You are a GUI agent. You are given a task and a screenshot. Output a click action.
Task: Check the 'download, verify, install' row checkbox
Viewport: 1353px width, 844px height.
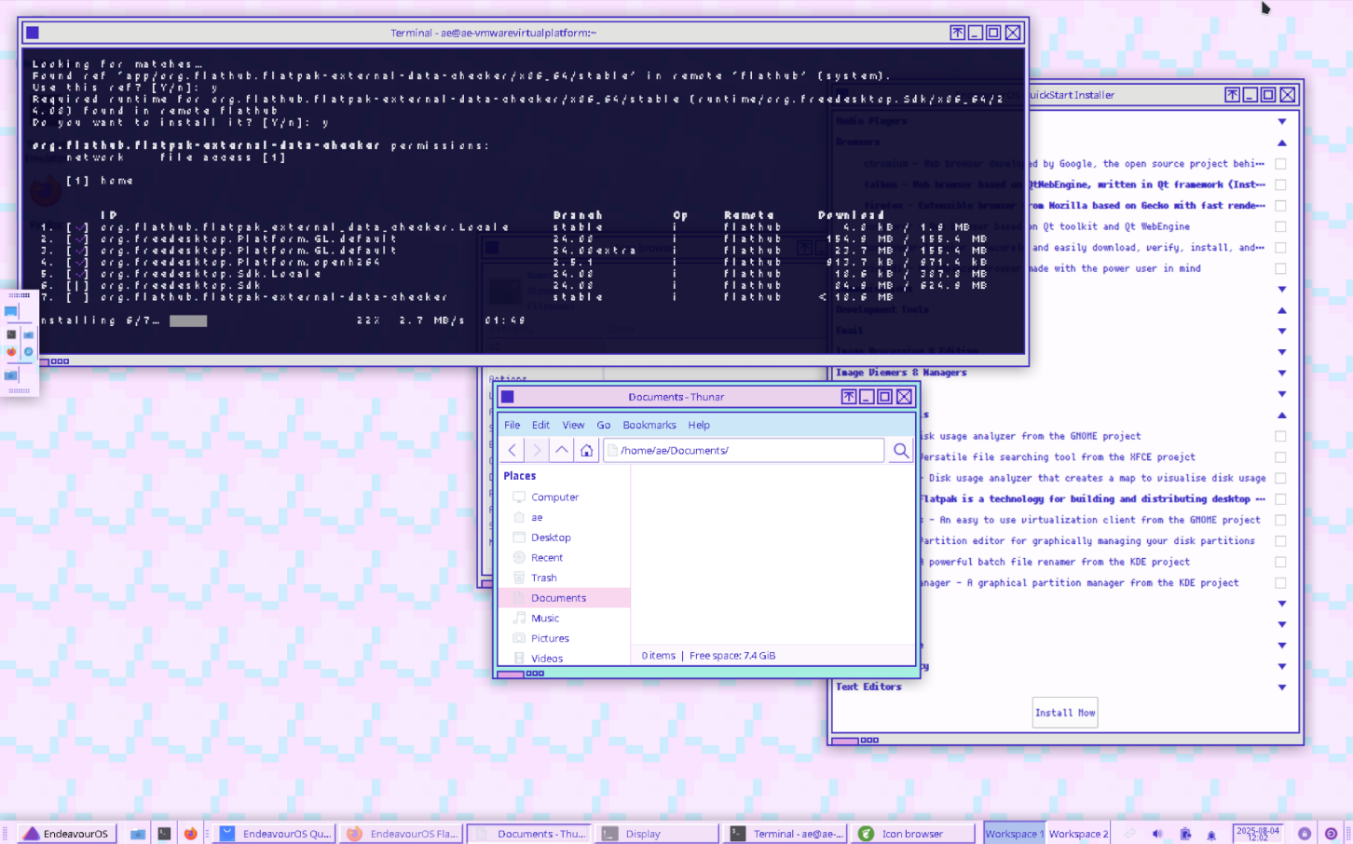pyautogui.click(x=1280, y=248)
